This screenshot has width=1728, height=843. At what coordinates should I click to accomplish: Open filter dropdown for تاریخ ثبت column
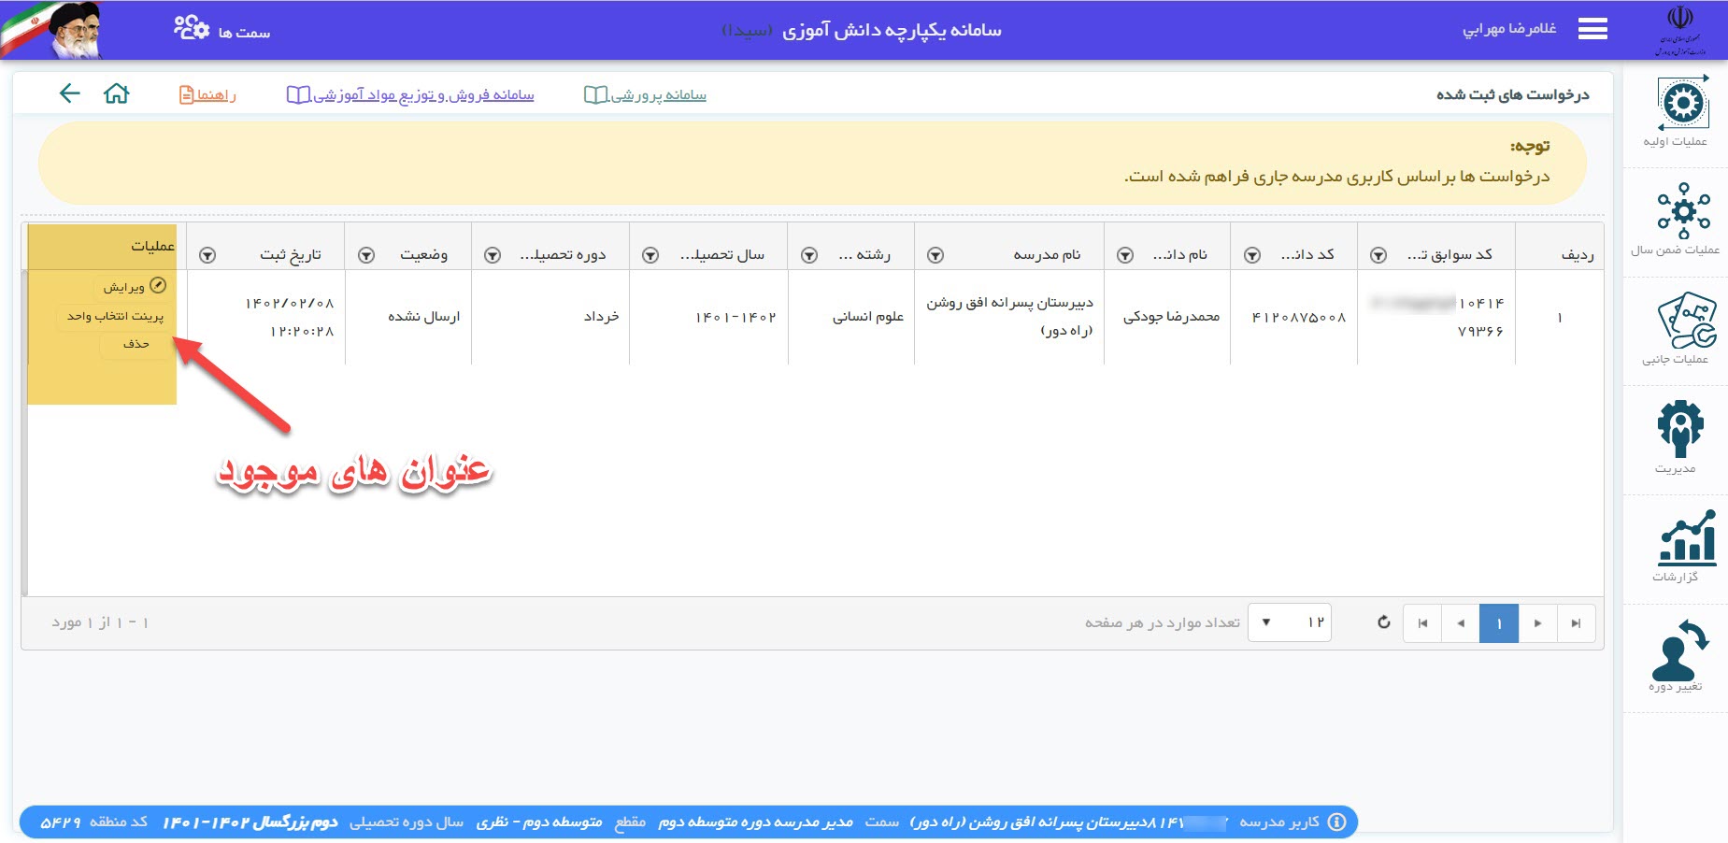(x=207, y=255)
